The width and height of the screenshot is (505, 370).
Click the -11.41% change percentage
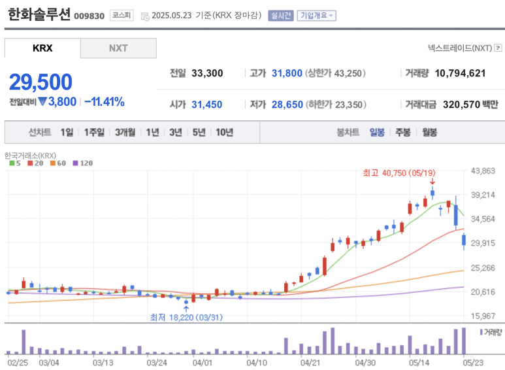[x=105, y=102]
